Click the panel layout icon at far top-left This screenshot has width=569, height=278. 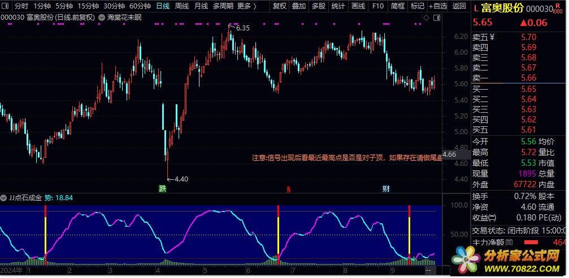point(6,6)
